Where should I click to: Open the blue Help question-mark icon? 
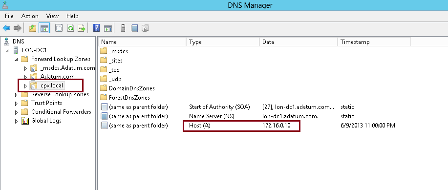[97, 28]
